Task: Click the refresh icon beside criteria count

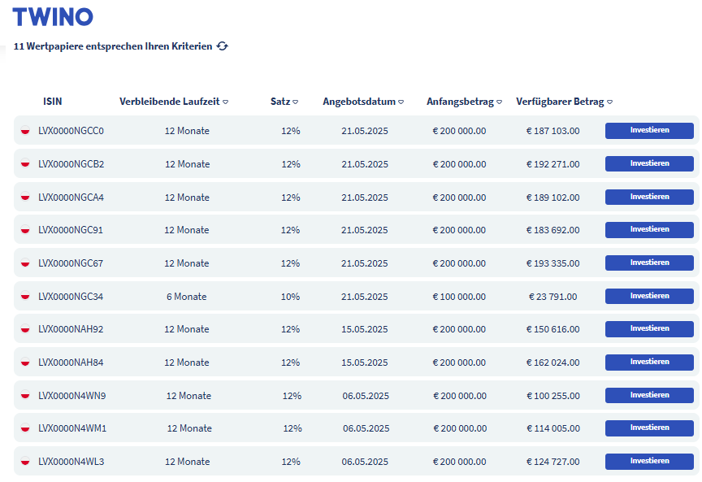Action: (223, 46)
